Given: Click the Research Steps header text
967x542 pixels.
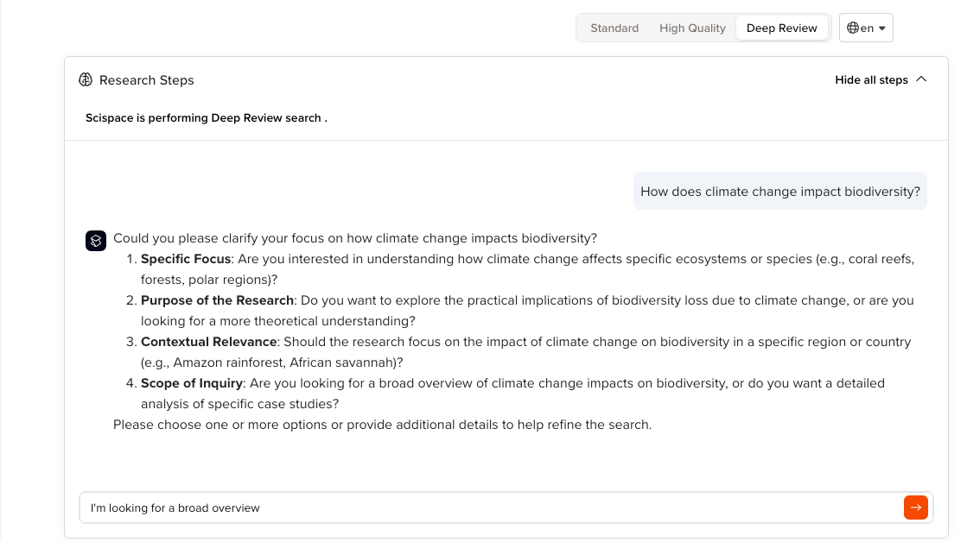Looking at the screenshot, I should tap(147, 79).
